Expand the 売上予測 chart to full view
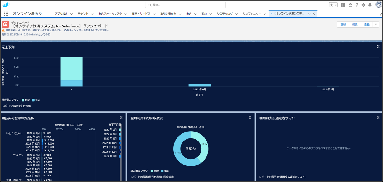 pos(378,47)
